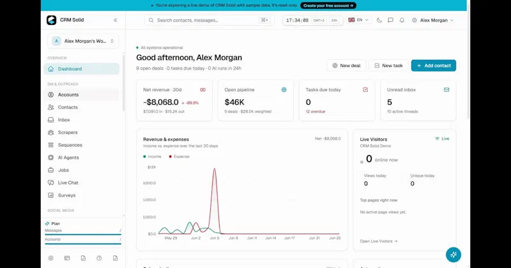Click the Create your free account button

tap(328, 6)
